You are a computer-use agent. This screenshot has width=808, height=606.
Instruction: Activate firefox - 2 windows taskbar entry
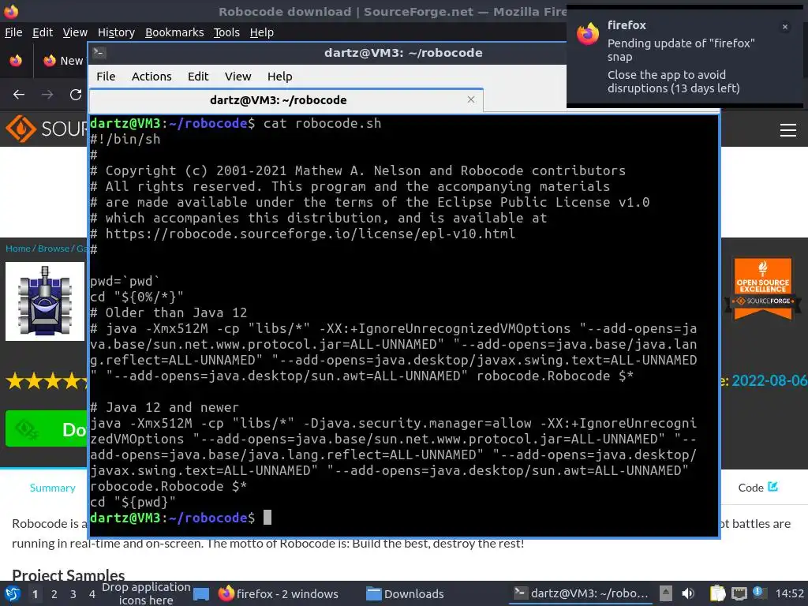(279, 593)
